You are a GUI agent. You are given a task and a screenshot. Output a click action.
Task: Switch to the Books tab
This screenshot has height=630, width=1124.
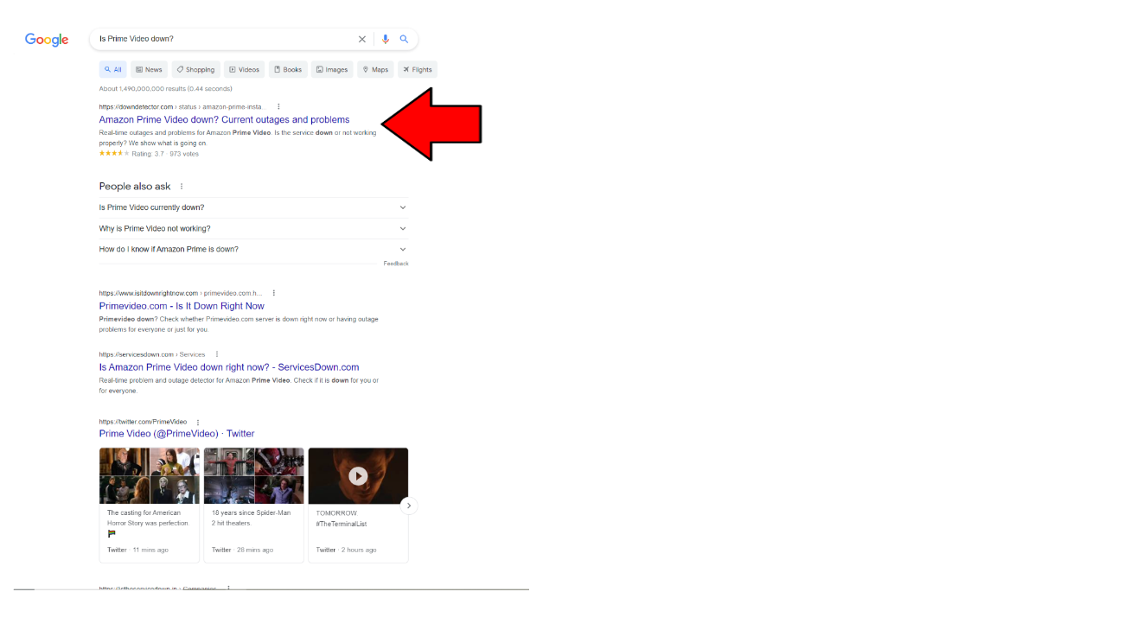[288, 70]
